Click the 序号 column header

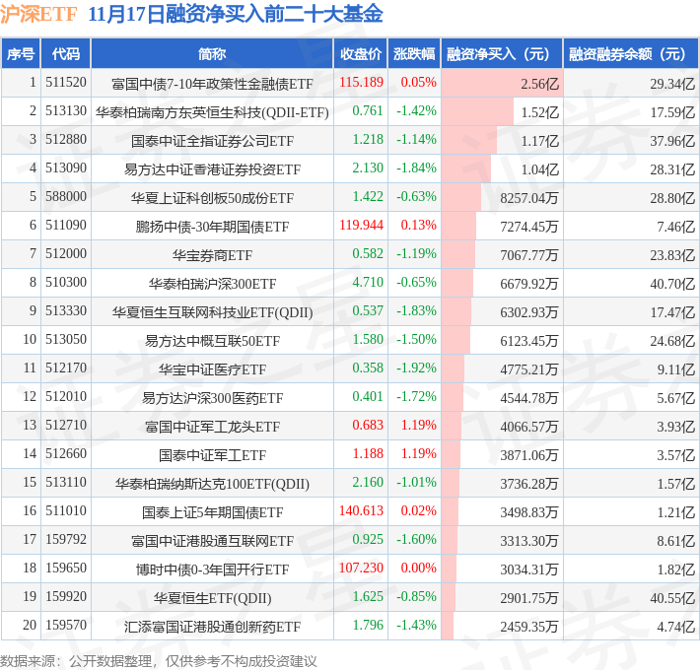tap(21, 54)
